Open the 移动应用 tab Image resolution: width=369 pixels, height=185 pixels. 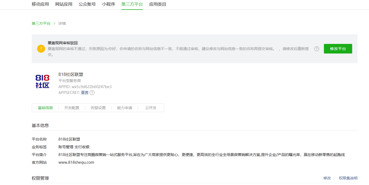40,4
